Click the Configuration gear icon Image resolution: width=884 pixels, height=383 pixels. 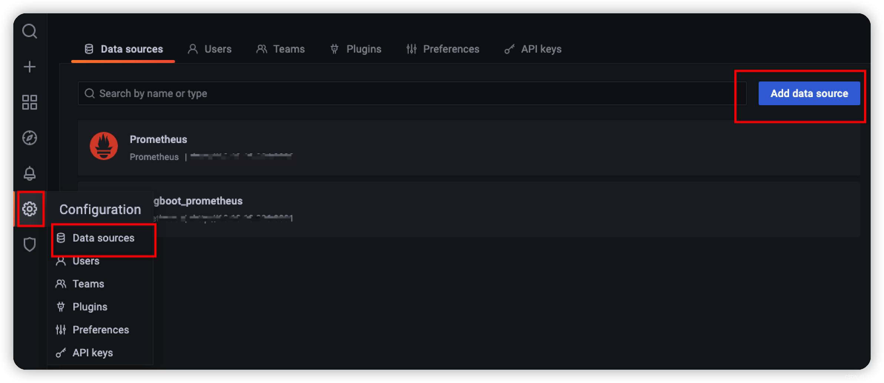click(x=30, y=209)
